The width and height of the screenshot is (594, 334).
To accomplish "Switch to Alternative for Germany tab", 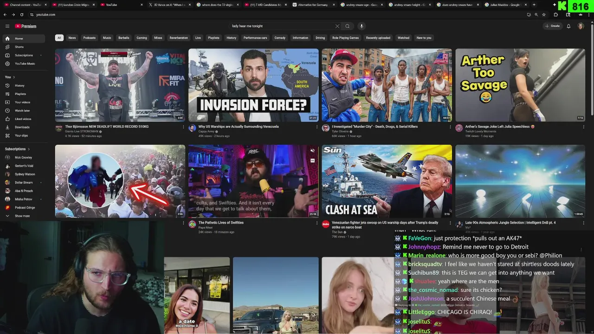I will click(313, 5).
